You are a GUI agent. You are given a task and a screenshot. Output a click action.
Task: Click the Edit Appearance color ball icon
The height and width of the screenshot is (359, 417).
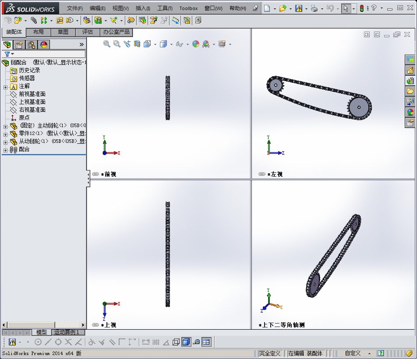coord(196,44)
